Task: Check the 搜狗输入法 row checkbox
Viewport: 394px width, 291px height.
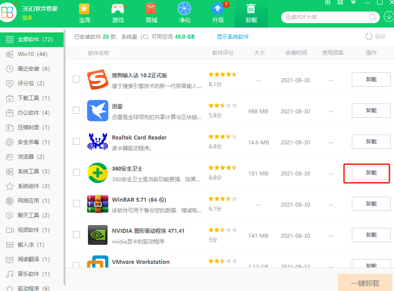Action: click(x=76, y=79)
